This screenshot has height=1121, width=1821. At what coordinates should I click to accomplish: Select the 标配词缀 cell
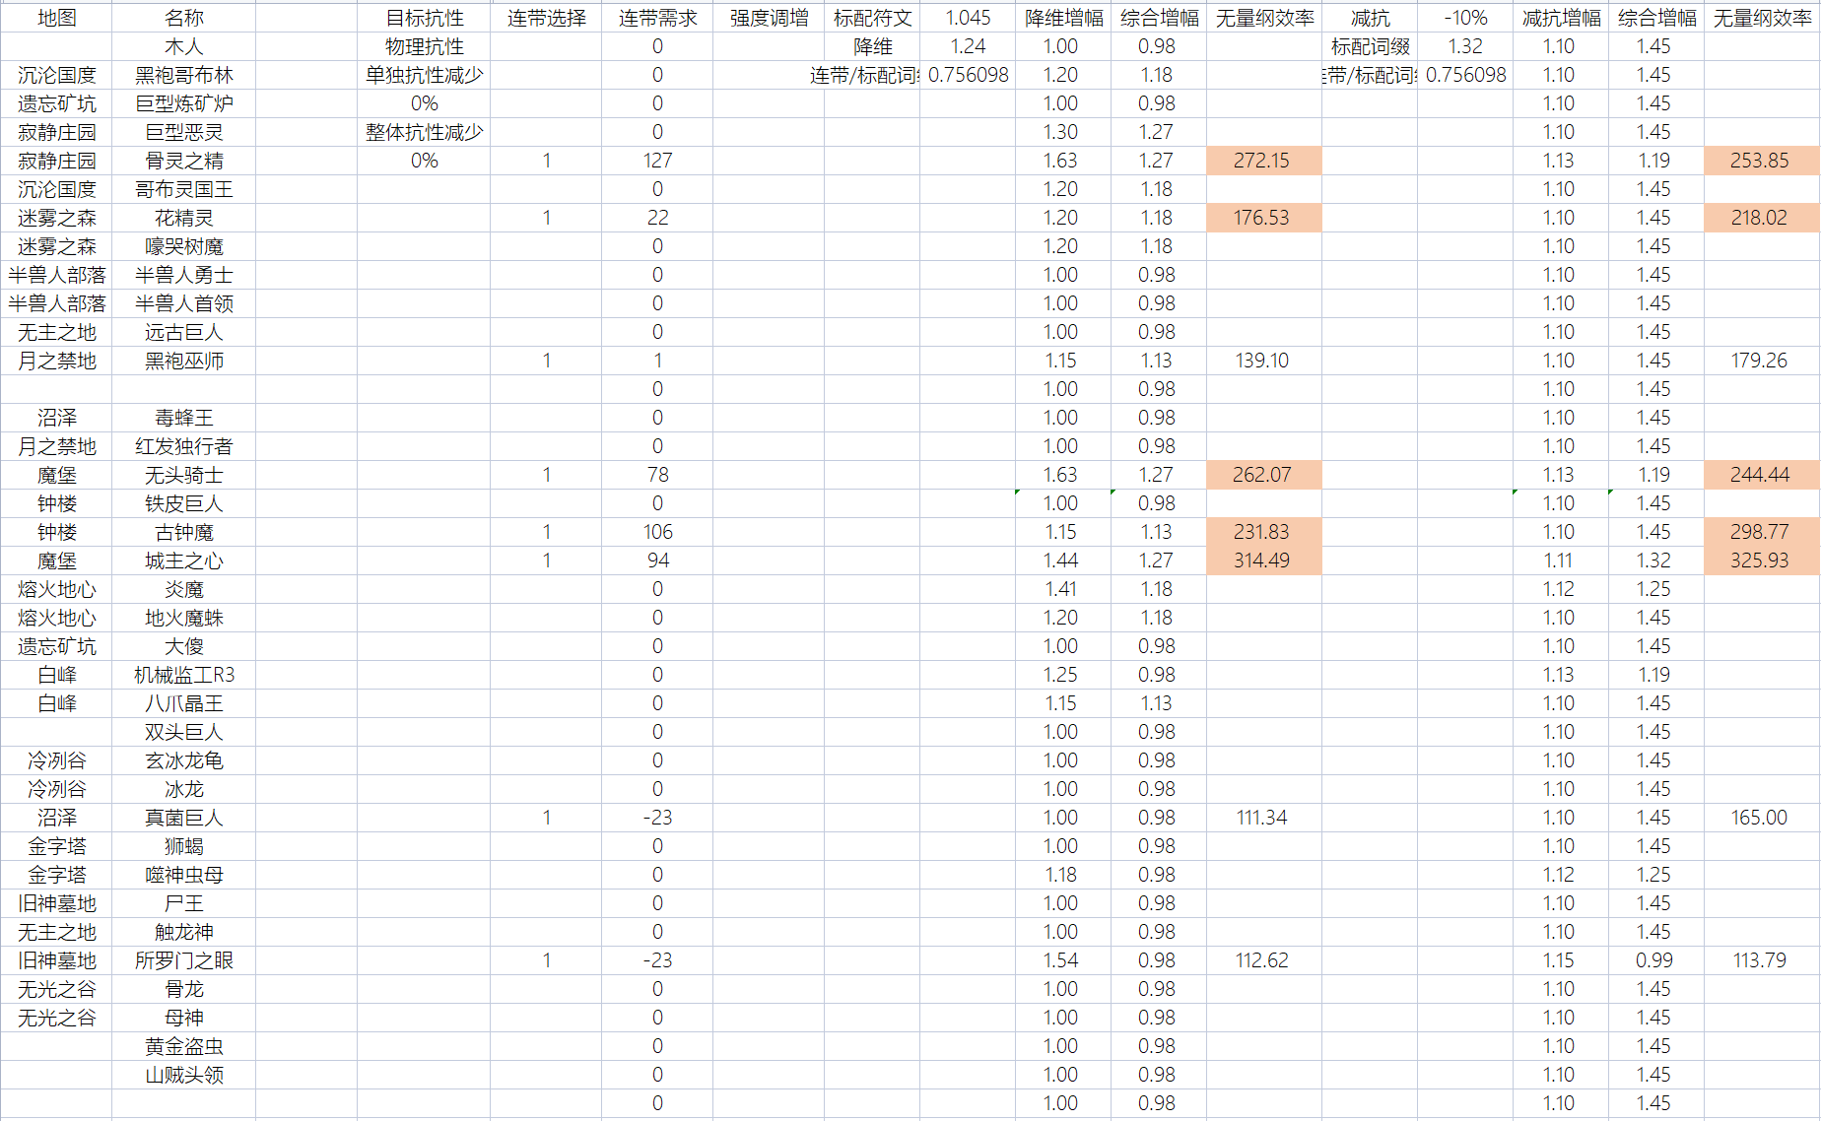[x=1370, y=46]
